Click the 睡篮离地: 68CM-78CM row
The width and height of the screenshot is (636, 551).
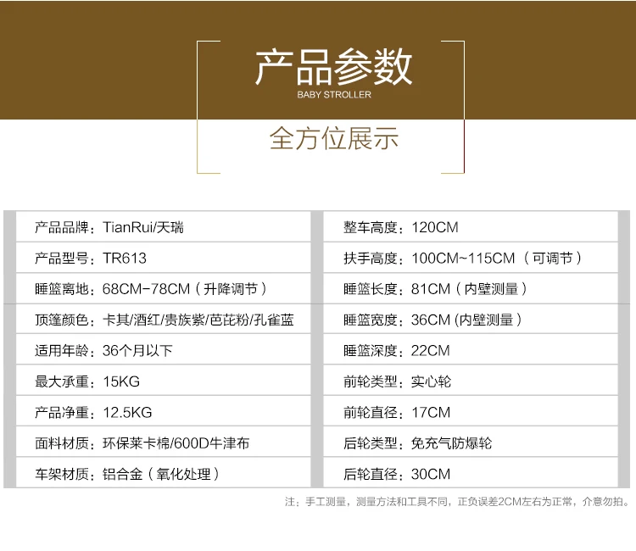click(163, 289)
